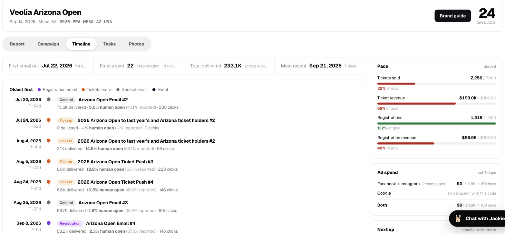Click the event code 0926-PPA-MESA-AZ-USA
This screenshot has height=234, width=505.
86,22
